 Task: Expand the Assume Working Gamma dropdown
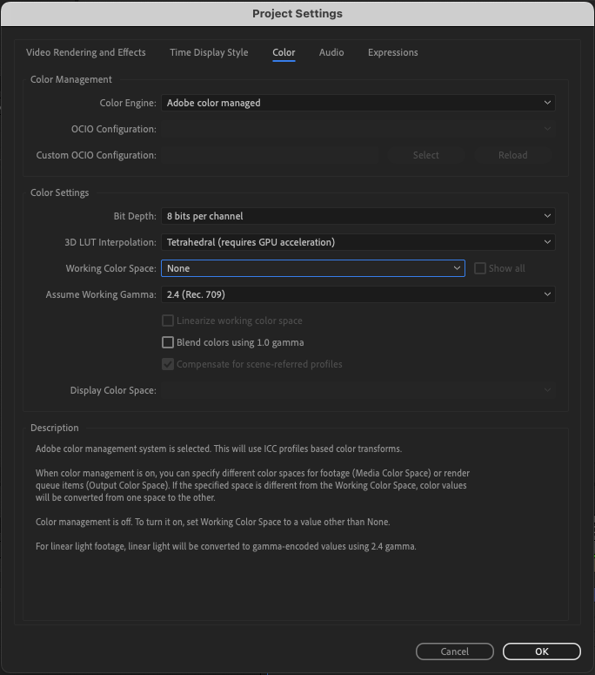pyautogui.click(x=358, y=294)
